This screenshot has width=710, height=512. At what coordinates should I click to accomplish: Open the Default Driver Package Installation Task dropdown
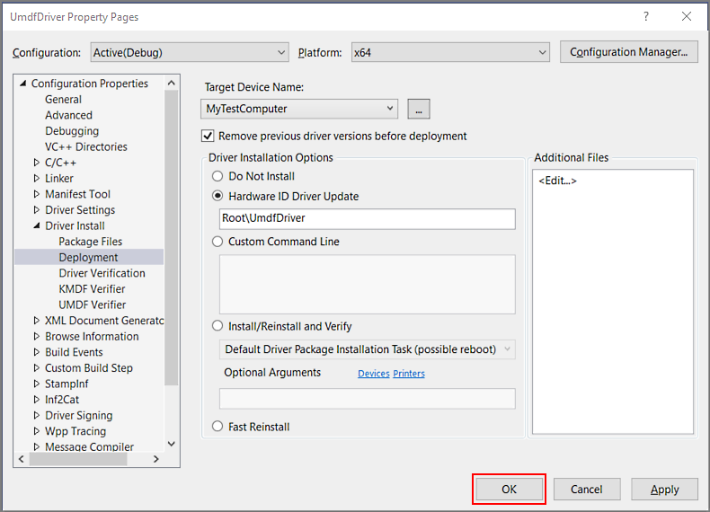click(368, 349)
